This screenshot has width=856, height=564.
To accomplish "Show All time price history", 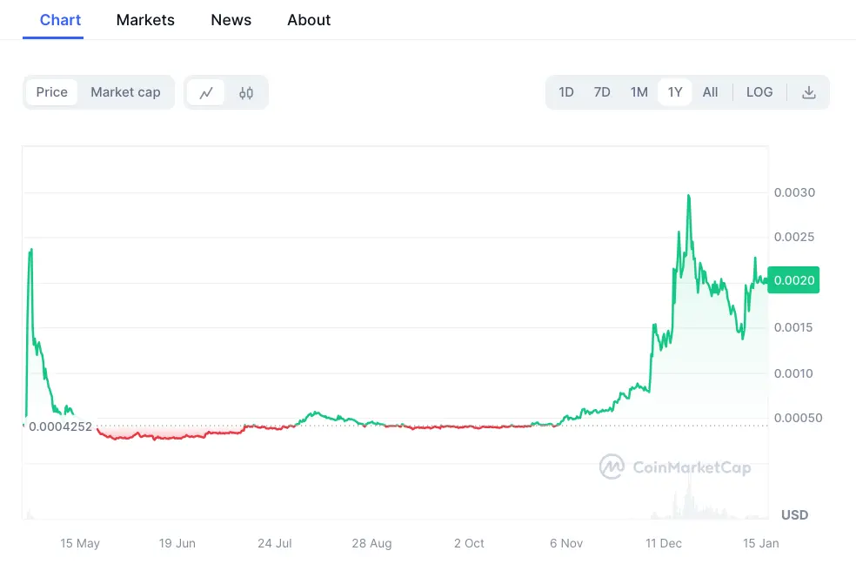I will (710, 92).
